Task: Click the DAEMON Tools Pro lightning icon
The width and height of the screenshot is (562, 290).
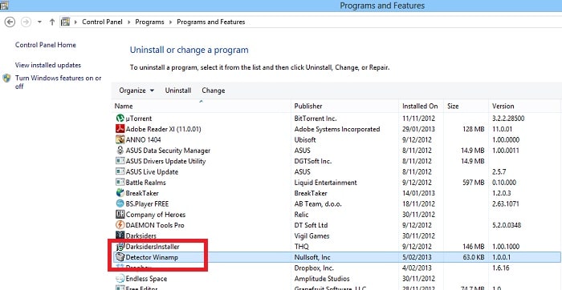Action: (x=120, y=225)
